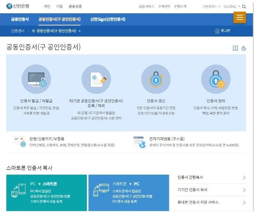
Task: Open the 금융상품 menu
Action: [75, 6]
